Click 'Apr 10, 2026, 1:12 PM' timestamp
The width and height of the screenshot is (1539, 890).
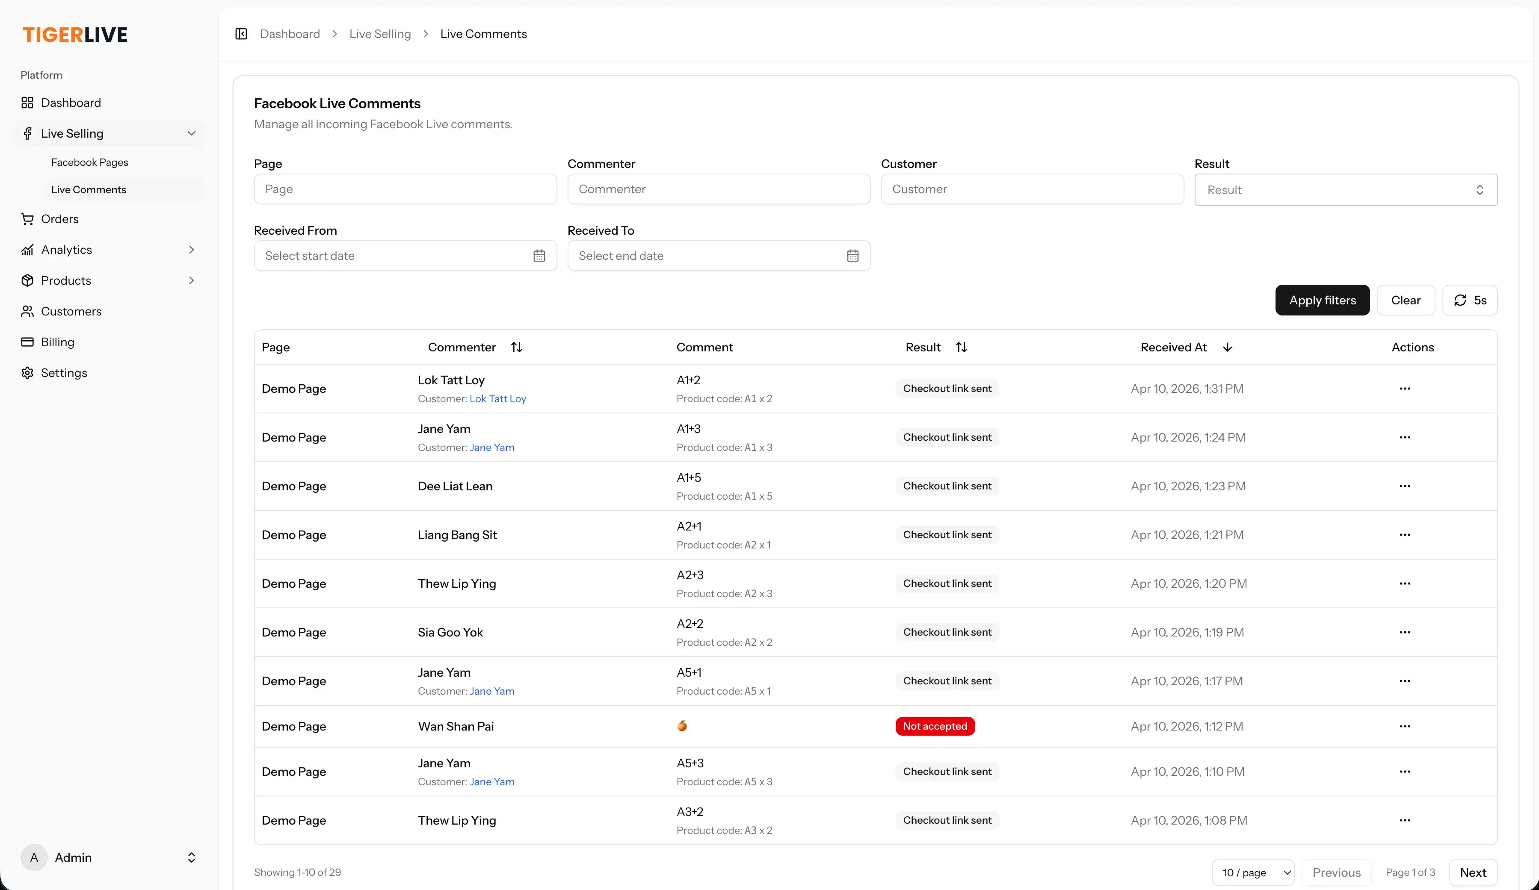tap(1187, 726)
